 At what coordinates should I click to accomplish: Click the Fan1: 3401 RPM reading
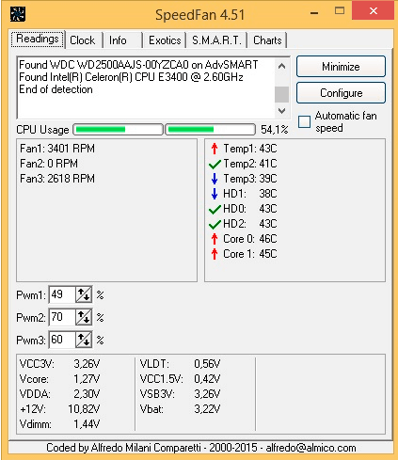pyautogui.click(x=57, y=149)
